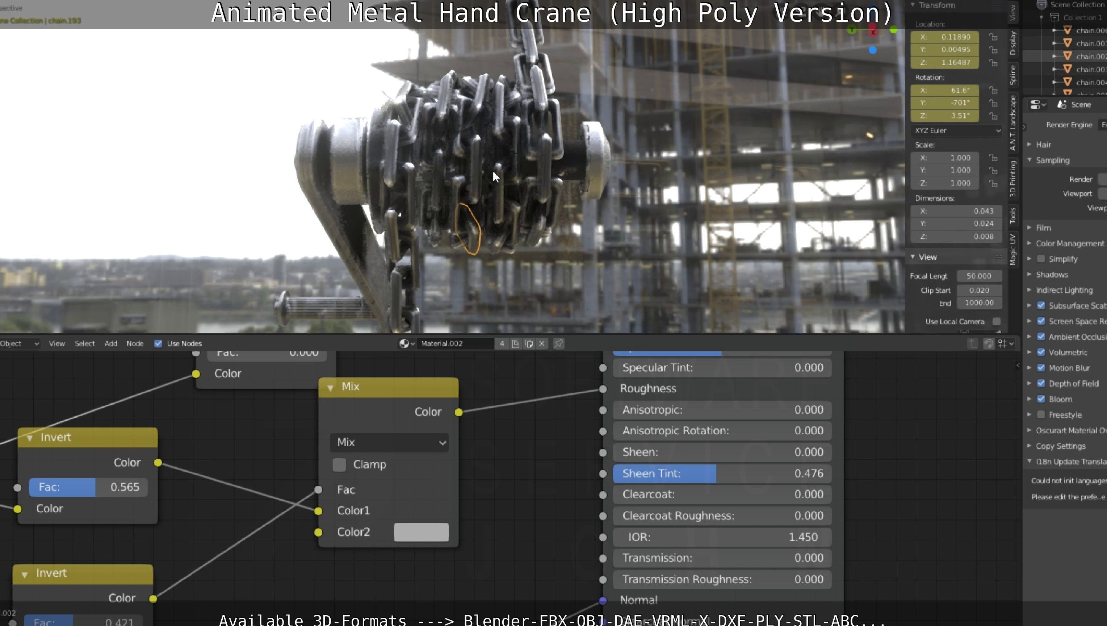Enable the Freestyle checkbox

1041,414
